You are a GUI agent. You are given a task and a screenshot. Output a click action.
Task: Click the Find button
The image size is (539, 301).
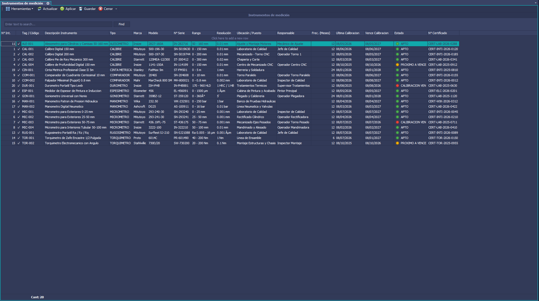point(121,24)
